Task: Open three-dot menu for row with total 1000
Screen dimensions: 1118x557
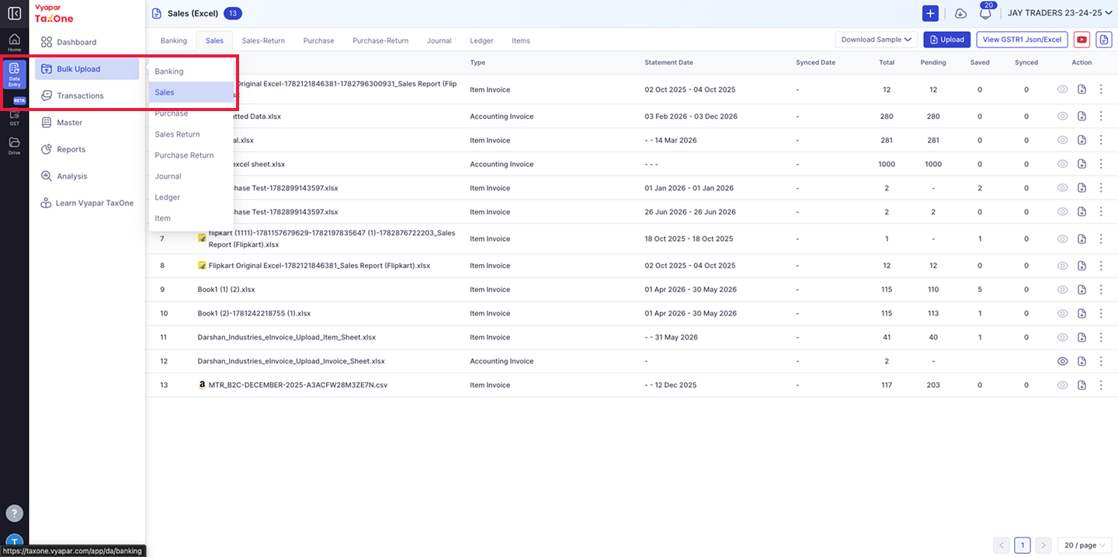Action: [x=1101, y=164]
